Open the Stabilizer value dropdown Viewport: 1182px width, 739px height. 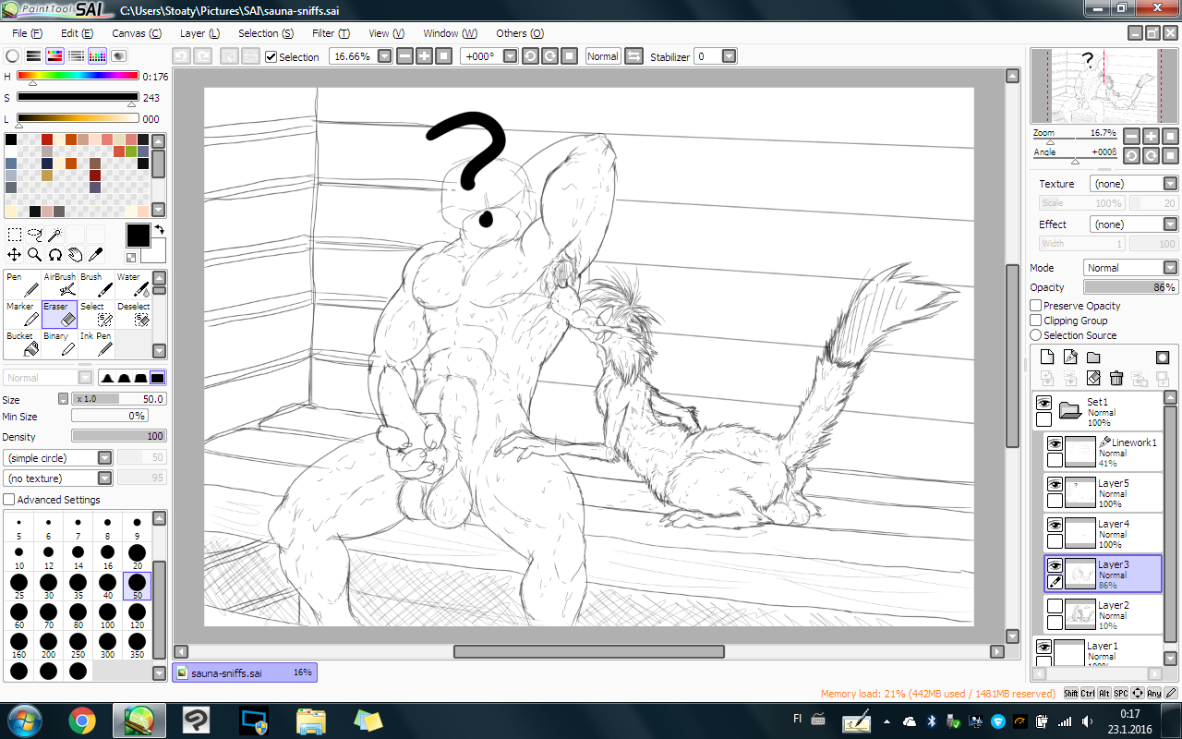[729, 56]
